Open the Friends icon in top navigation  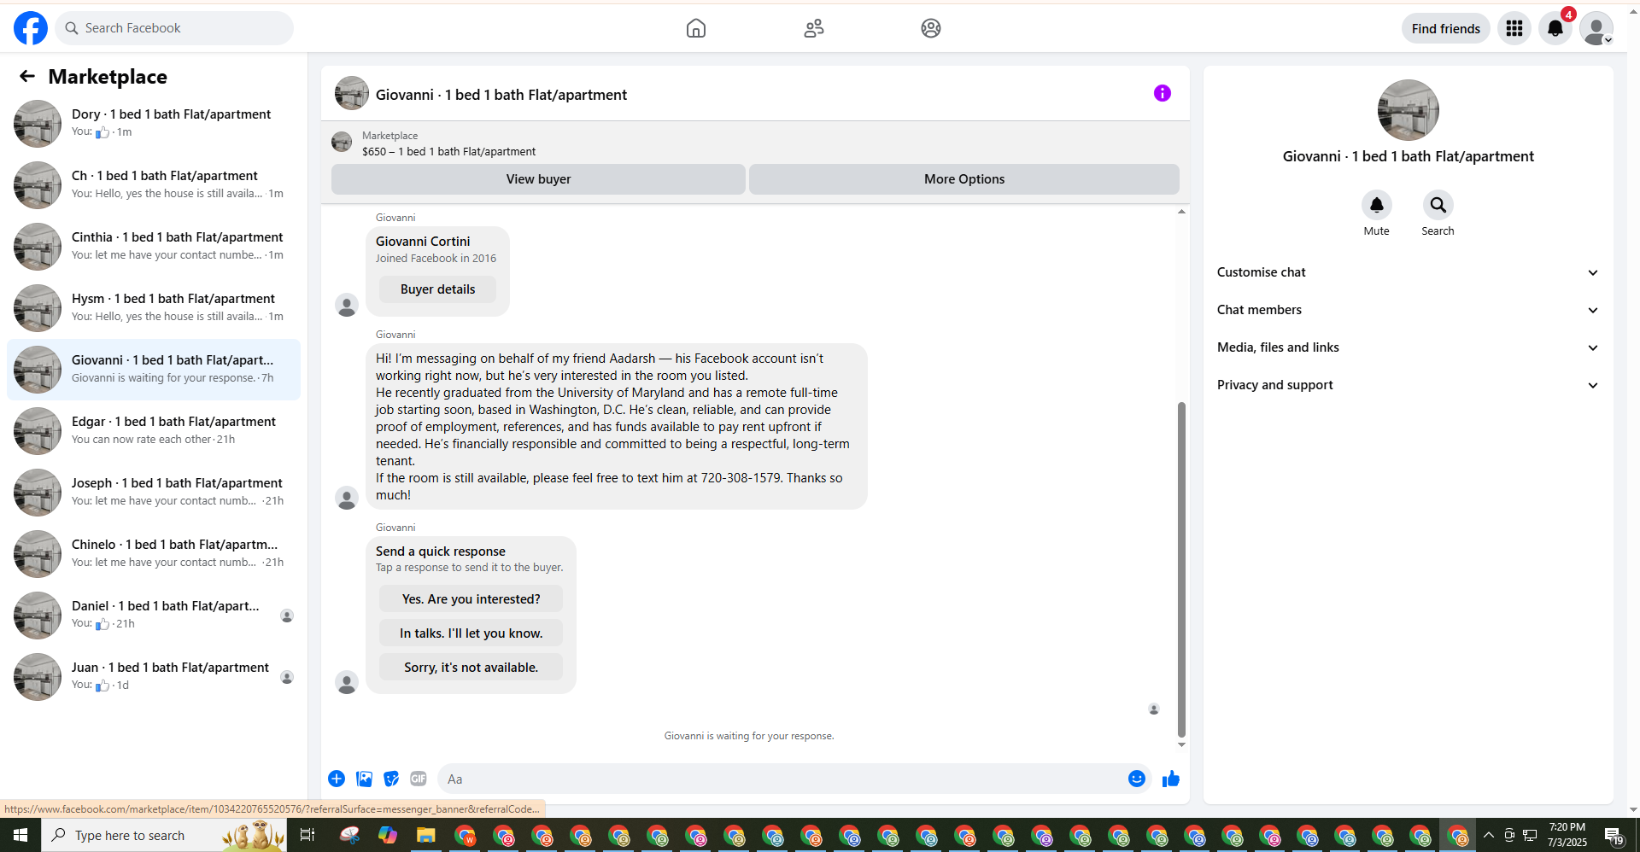coord(814,28)
